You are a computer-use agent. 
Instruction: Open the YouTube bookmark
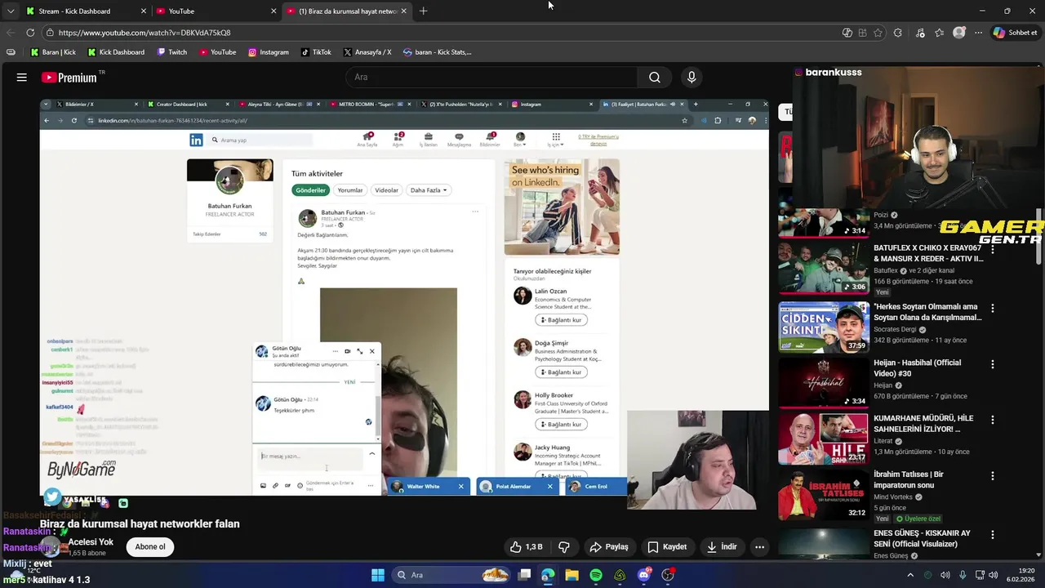[217, 52]
